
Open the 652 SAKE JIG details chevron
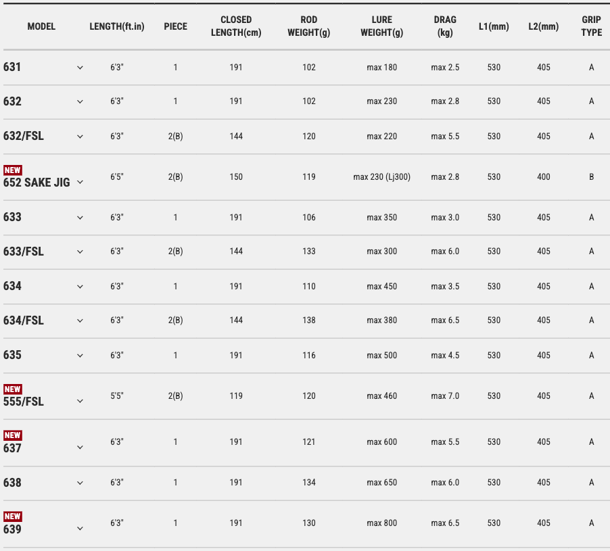point(80,183)
